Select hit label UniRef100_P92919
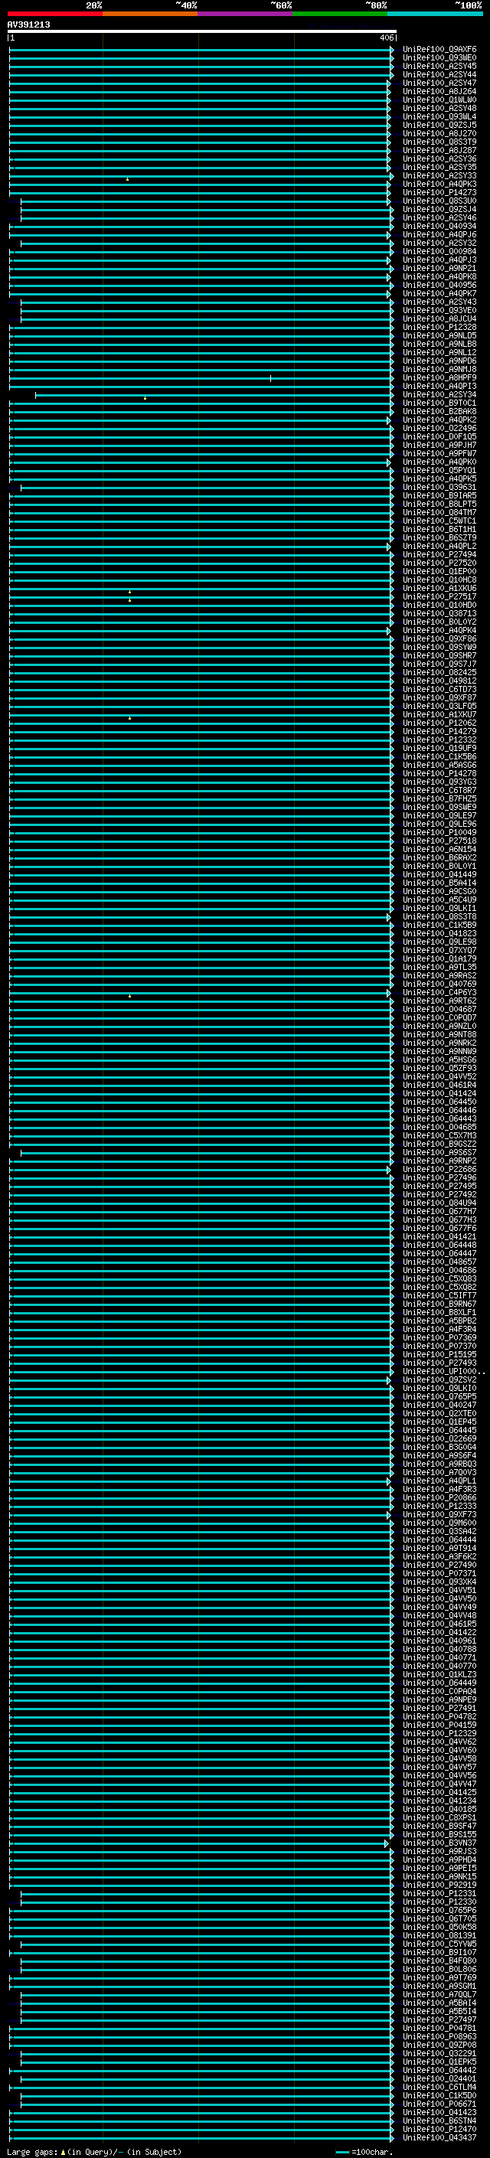 [x=439, y=1885]
